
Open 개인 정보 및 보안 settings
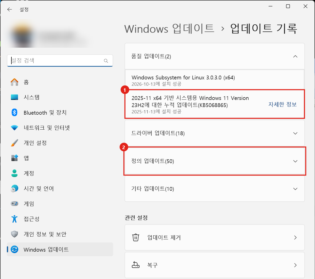pyautogui.click(x=60, y=234)
